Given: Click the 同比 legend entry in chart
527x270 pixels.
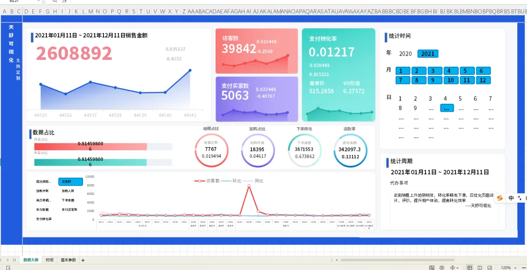Looking at the screenshot, I should point(253,181).
